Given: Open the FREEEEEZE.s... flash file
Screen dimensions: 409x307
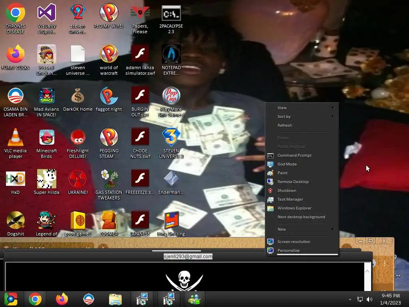Looking at the screenshot, I should pyautogui.click(x=140, y=182).
